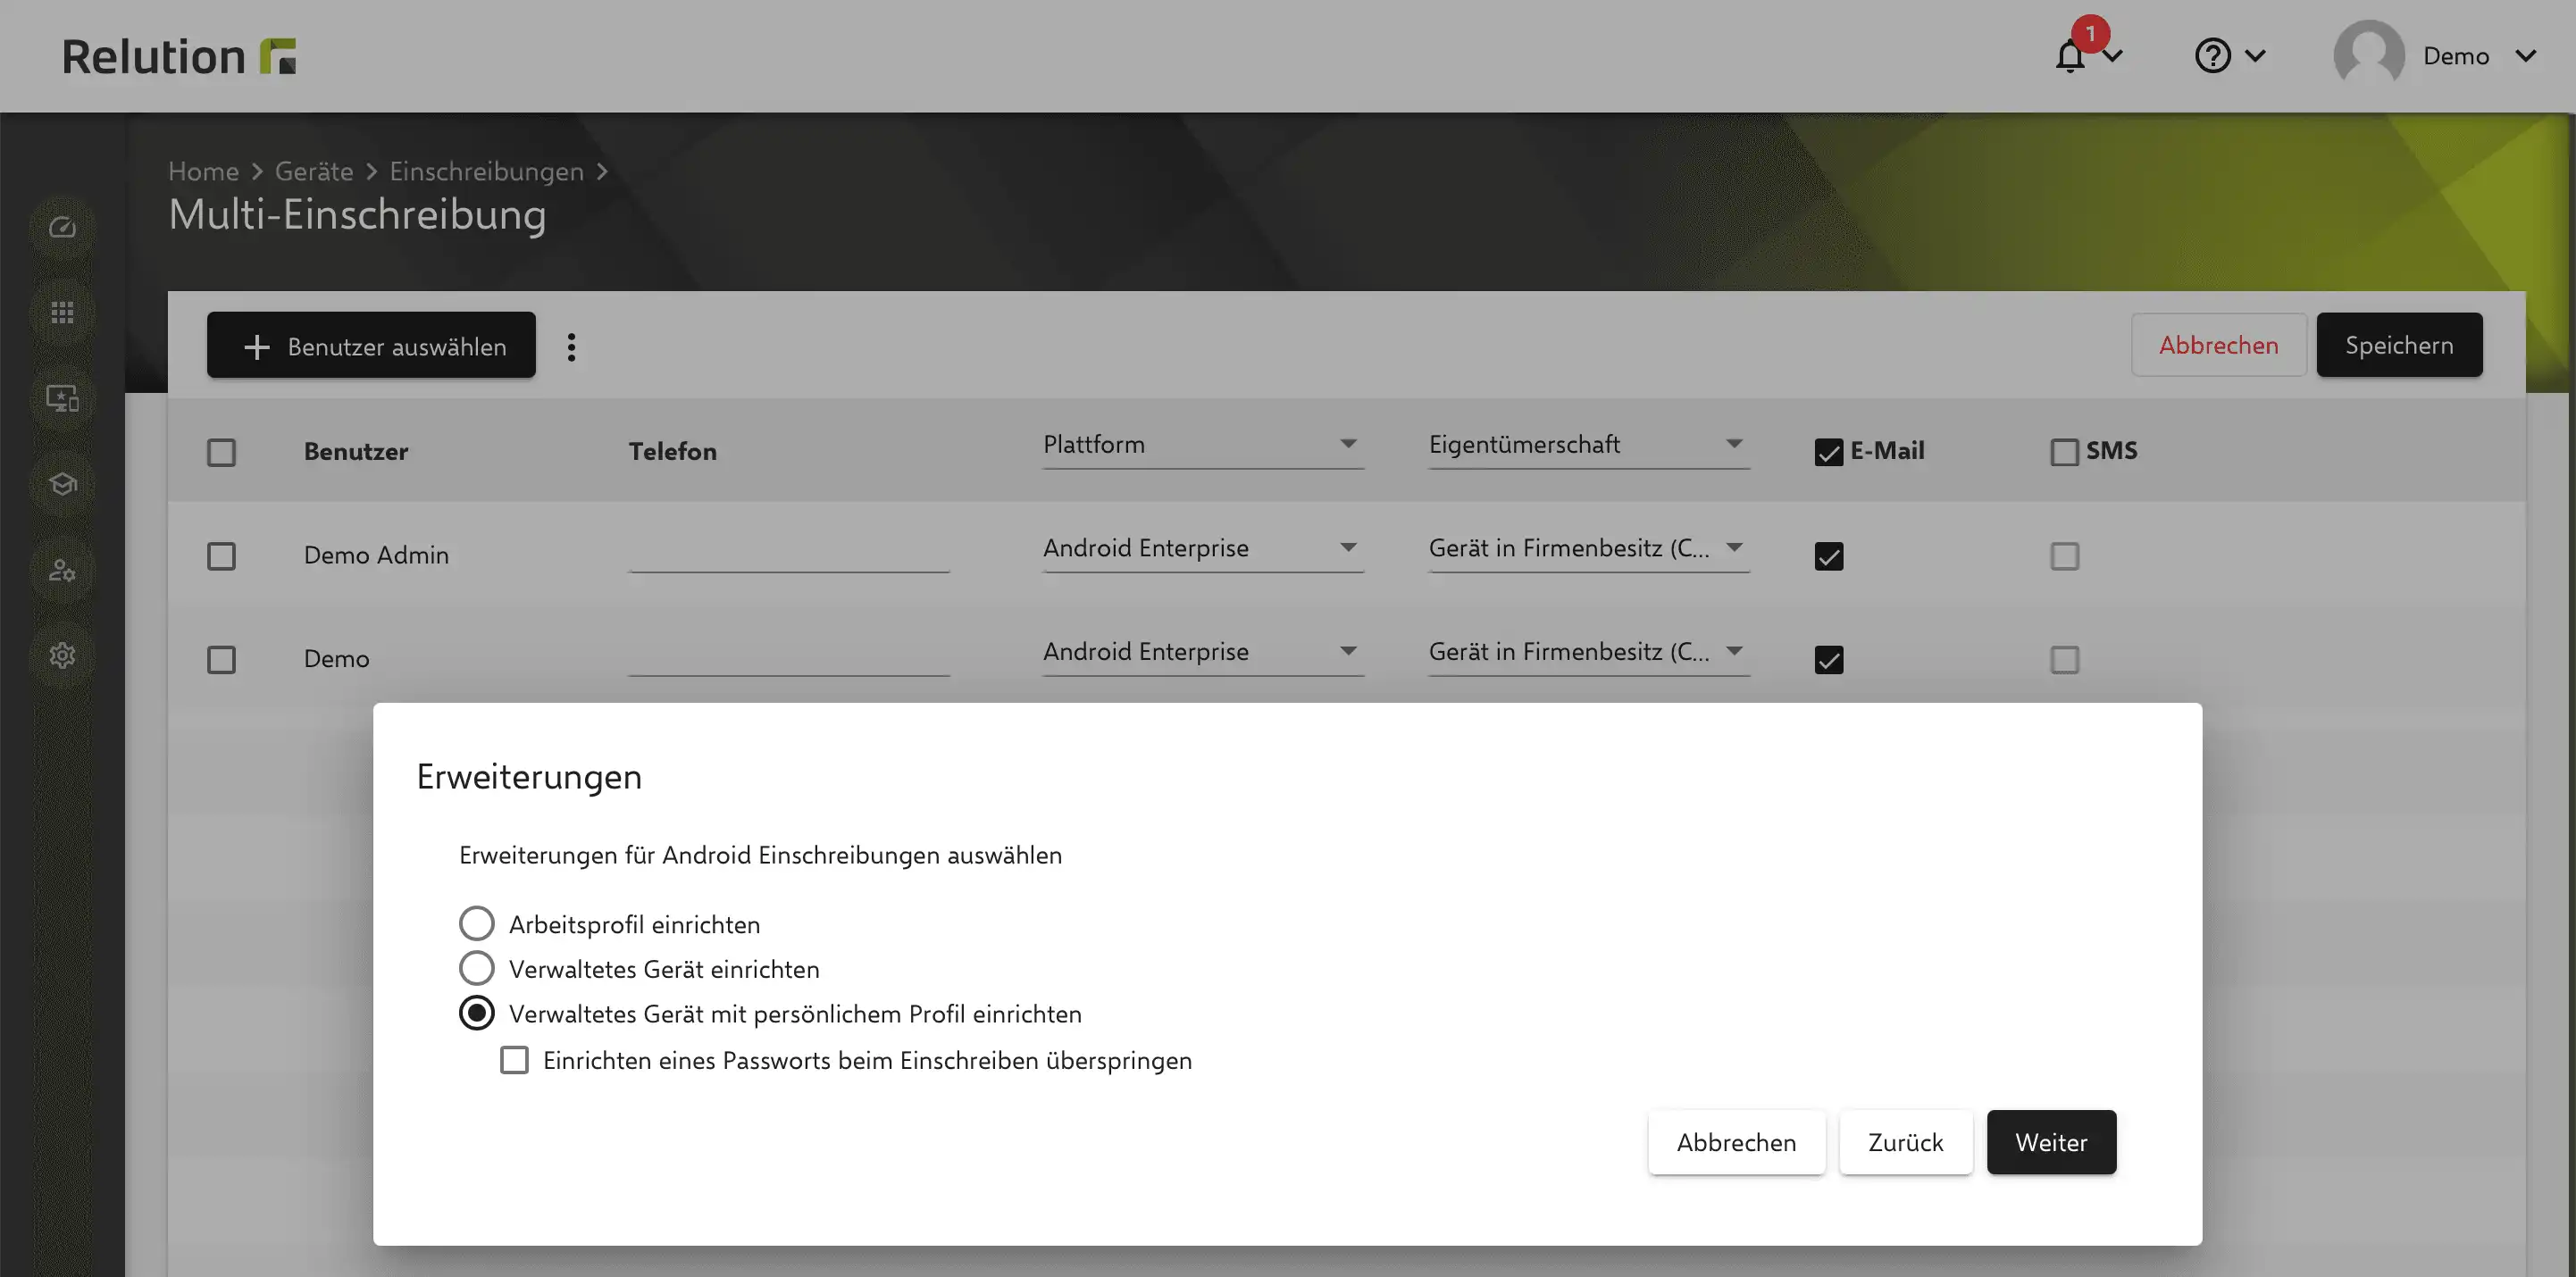Click the dashboard gauge sidebar icon
The image size is (2576, 1277).
(x=62, y=228)
